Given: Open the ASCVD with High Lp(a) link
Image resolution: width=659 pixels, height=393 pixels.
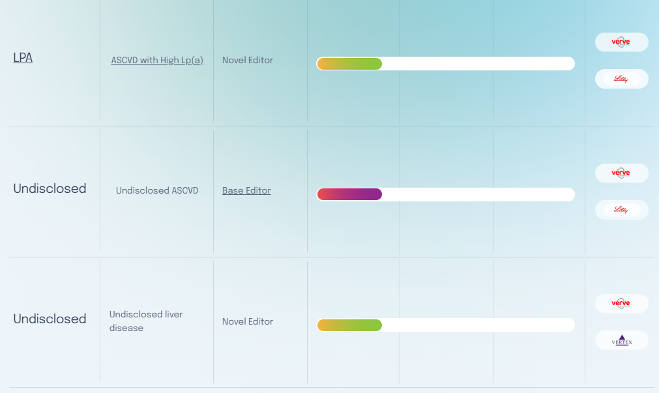Looking at the screenshot, I should pyautogui.click(x=157, y=60).
